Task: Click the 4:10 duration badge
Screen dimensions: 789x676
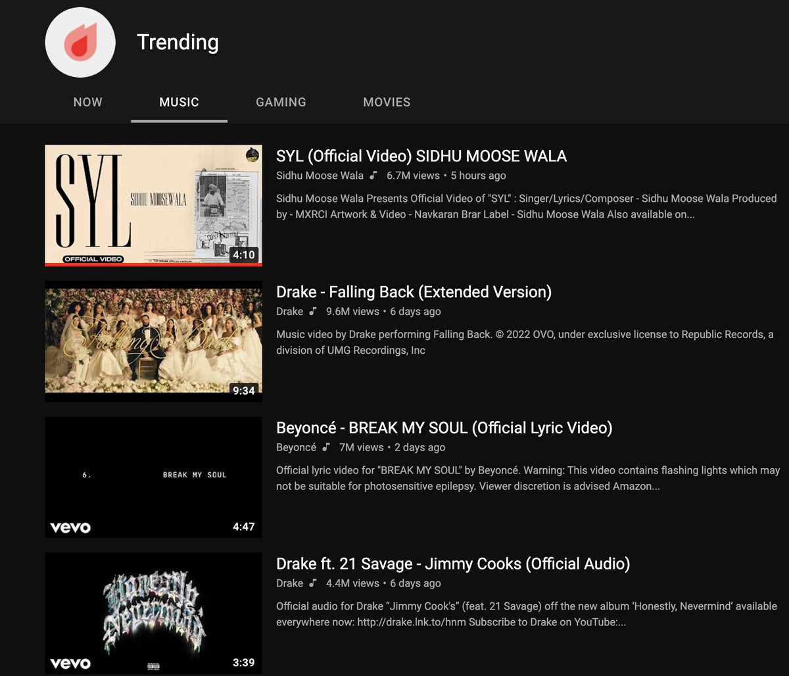Action: (243, 254)
